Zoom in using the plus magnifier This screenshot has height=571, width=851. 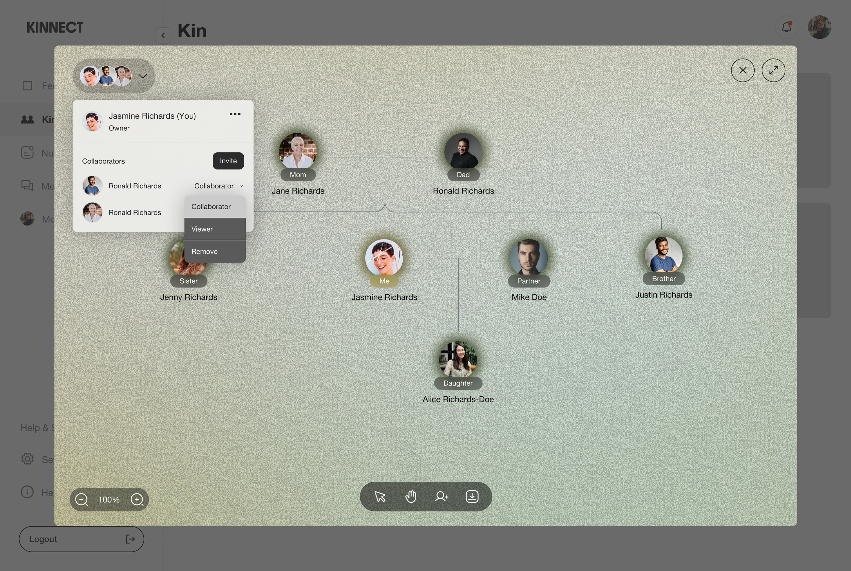(x=137, y=500)
